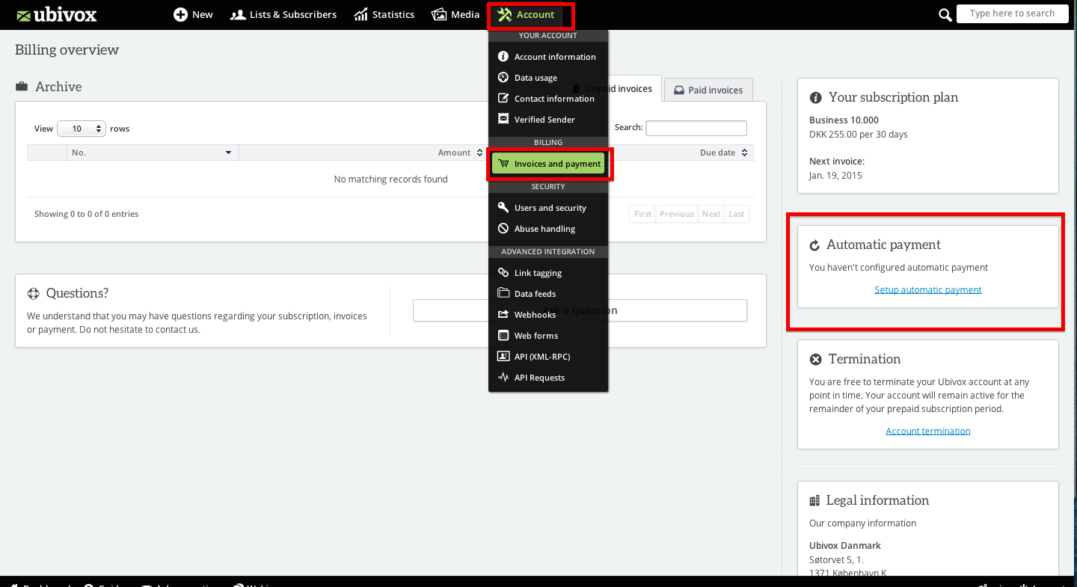
Task: Focus the 'Type here to search' field
Action: click(x=1012, y=13)
